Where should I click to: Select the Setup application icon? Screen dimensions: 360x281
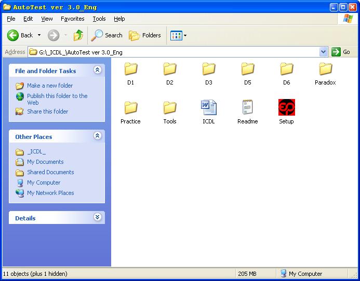coord(286,108)
